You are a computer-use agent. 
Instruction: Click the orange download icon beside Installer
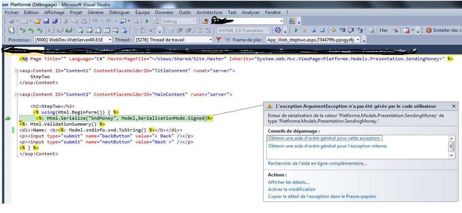[x=429, y=30]
